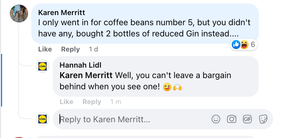Choose a sticker for the reply
Viewport: 282px width, 138px height.
[x=263, y=119]
